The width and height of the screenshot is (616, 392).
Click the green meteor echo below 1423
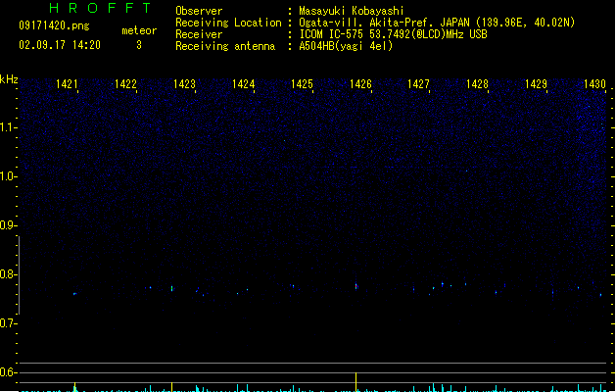(x=172, y=288)
